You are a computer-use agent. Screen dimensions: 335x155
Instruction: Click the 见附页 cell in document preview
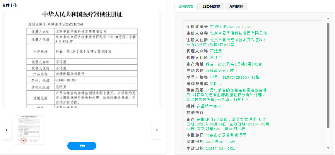pos(95,87)
